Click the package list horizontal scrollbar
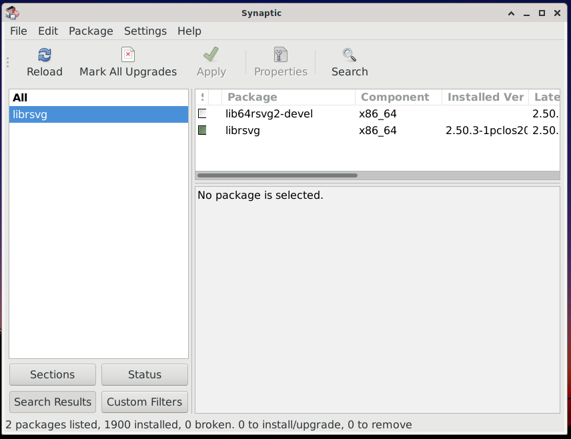Image resolution: width=571 pixels, height=439 pixels. [277, 175]
